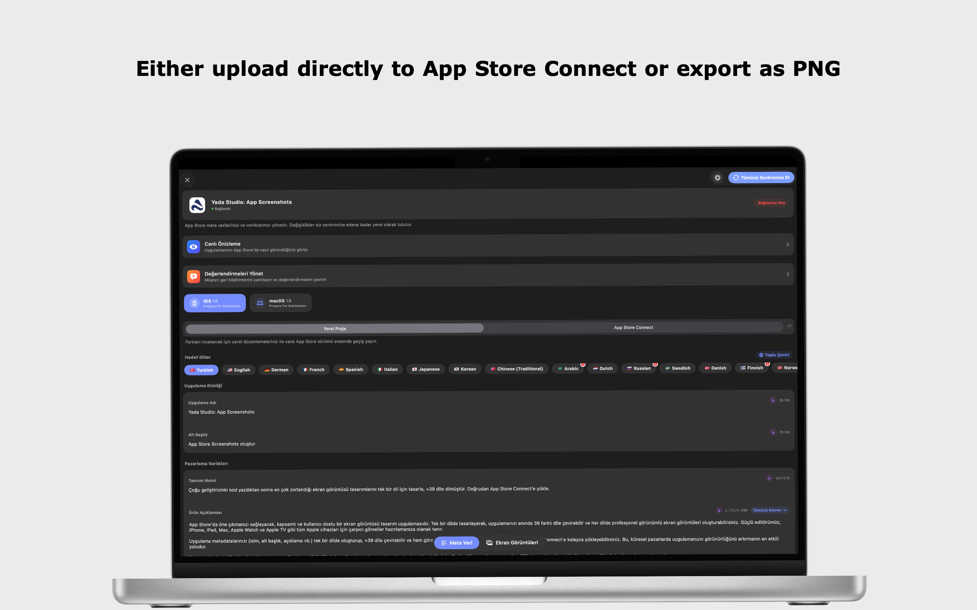Image resolution: width=977 pixels, height=610 pixels.
Task: Open the settings gear icon
Action: [x=717, y=178]
